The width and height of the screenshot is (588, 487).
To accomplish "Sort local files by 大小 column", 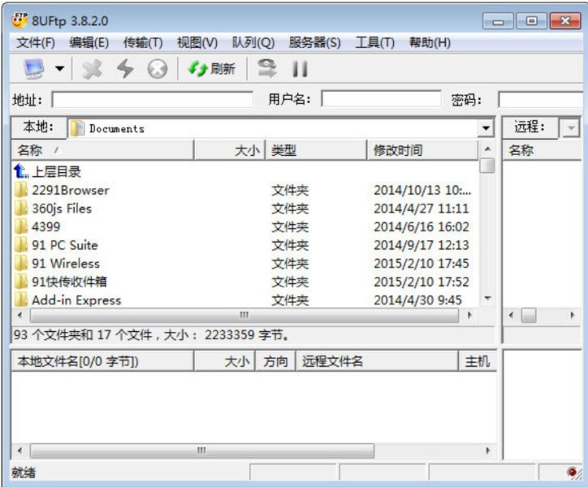I will [230, 150].
